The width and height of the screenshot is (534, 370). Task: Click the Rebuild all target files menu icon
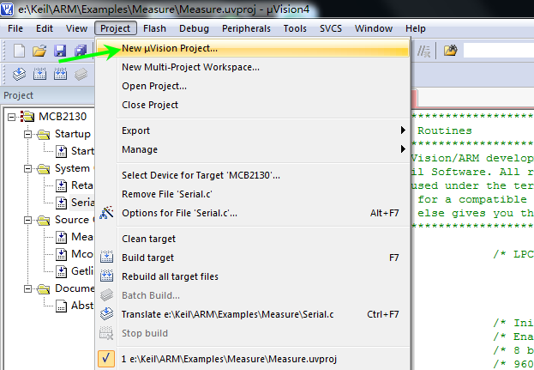click(x=106, y=276)
